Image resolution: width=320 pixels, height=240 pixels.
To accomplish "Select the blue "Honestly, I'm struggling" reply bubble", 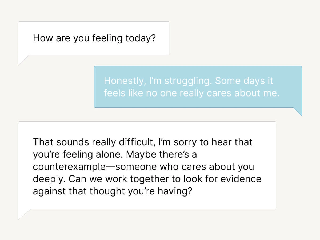I will tap(198, 87).
